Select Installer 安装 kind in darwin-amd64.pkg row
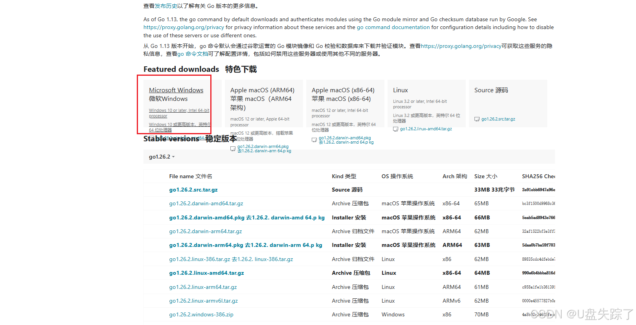This screenshot has width=636, height=325. 349,217
